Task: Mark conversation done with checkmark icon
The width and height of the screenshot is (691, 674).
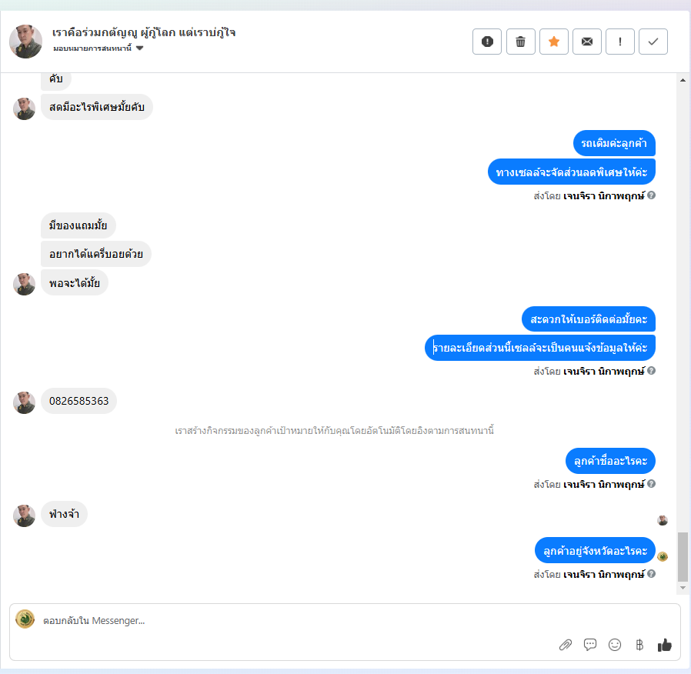Action: [x=653, y=42]
